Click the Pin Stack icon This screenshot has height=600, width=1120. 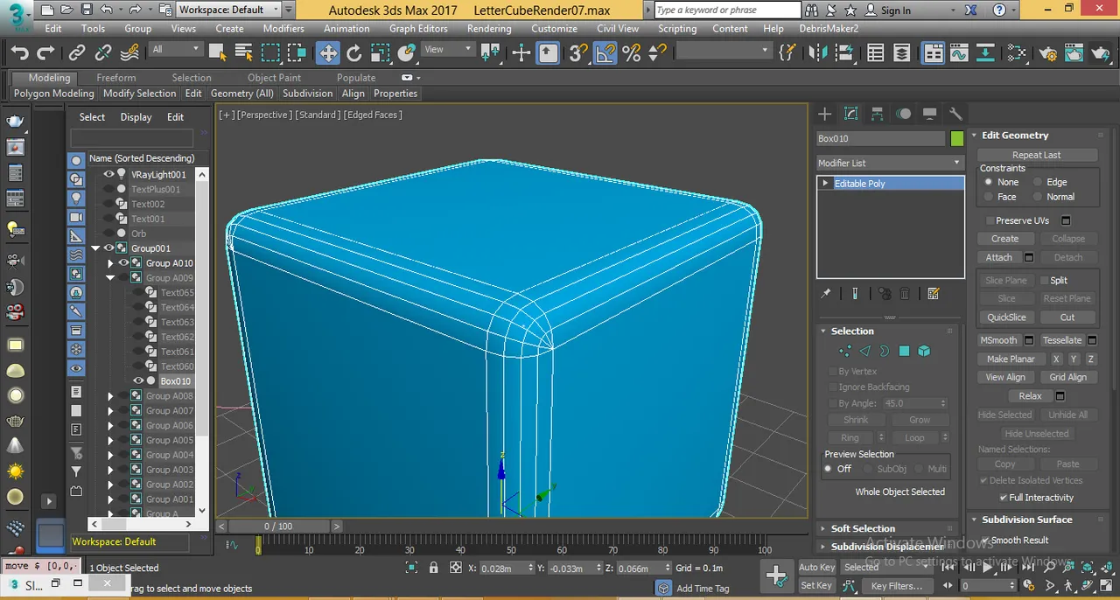coord(825,294)
